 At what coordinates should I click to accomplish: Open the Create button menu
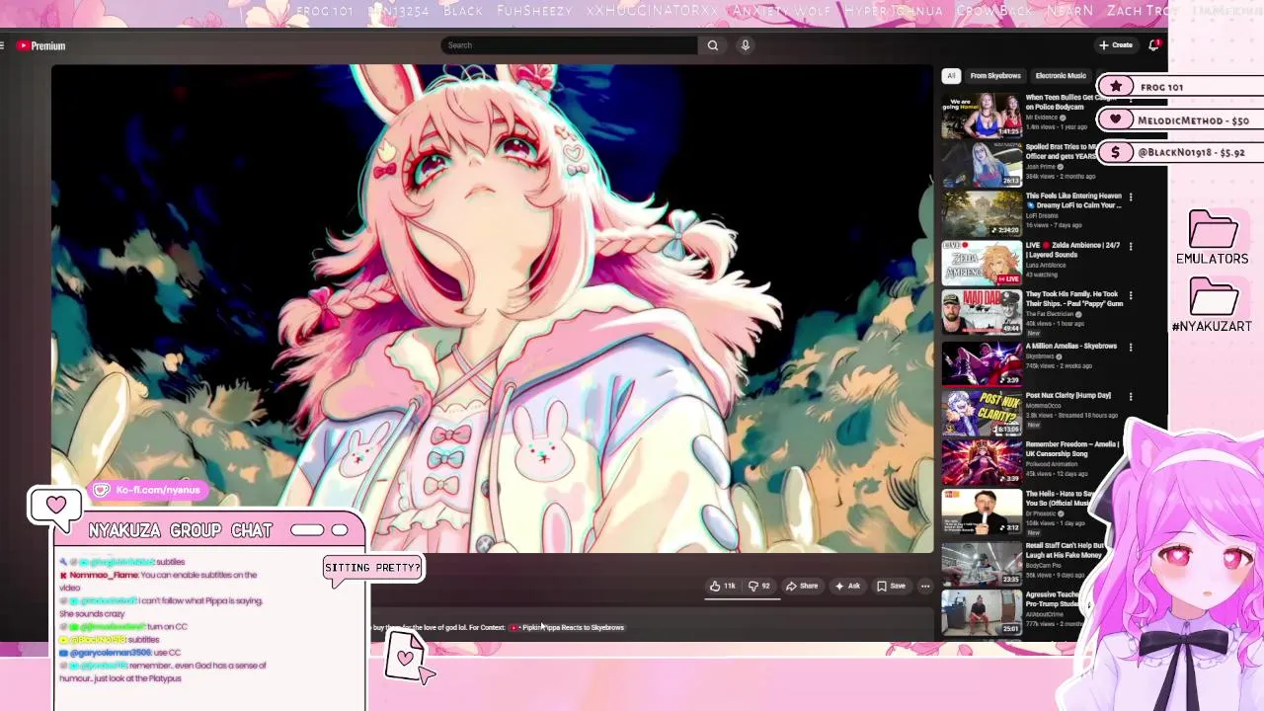coord(1116,45)
